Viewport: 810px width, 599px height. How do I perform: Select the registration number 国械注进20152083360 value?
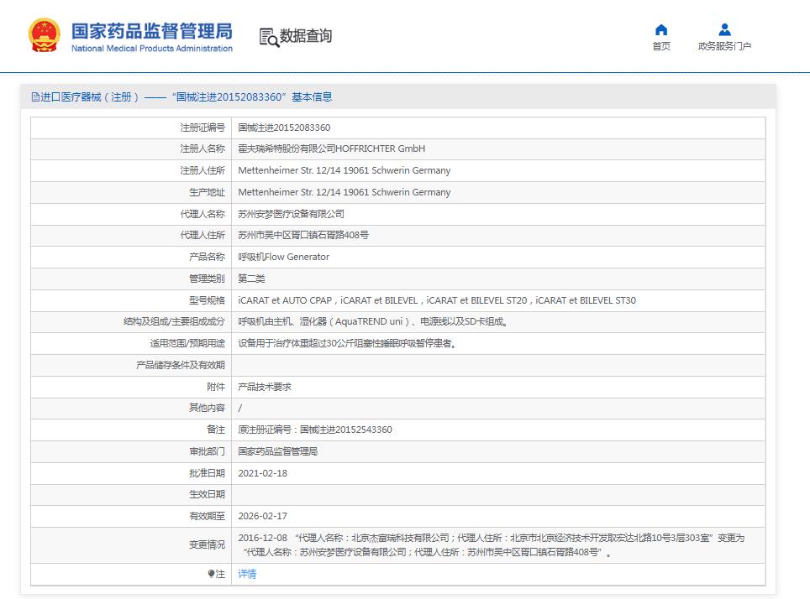(284, 128)
